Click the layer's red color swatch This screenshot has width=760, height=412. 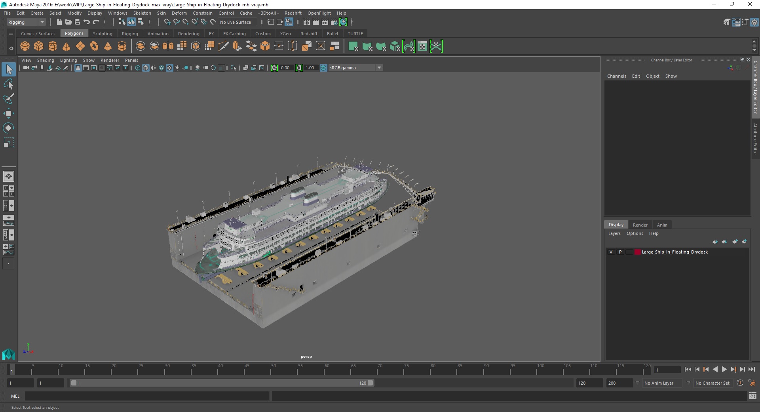coord(637,252)
